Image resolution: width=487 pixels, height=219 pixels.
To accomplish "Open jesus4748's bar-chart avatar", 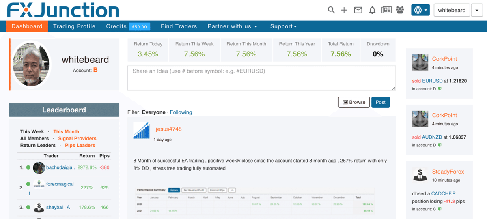I will (x=141, y=131).
